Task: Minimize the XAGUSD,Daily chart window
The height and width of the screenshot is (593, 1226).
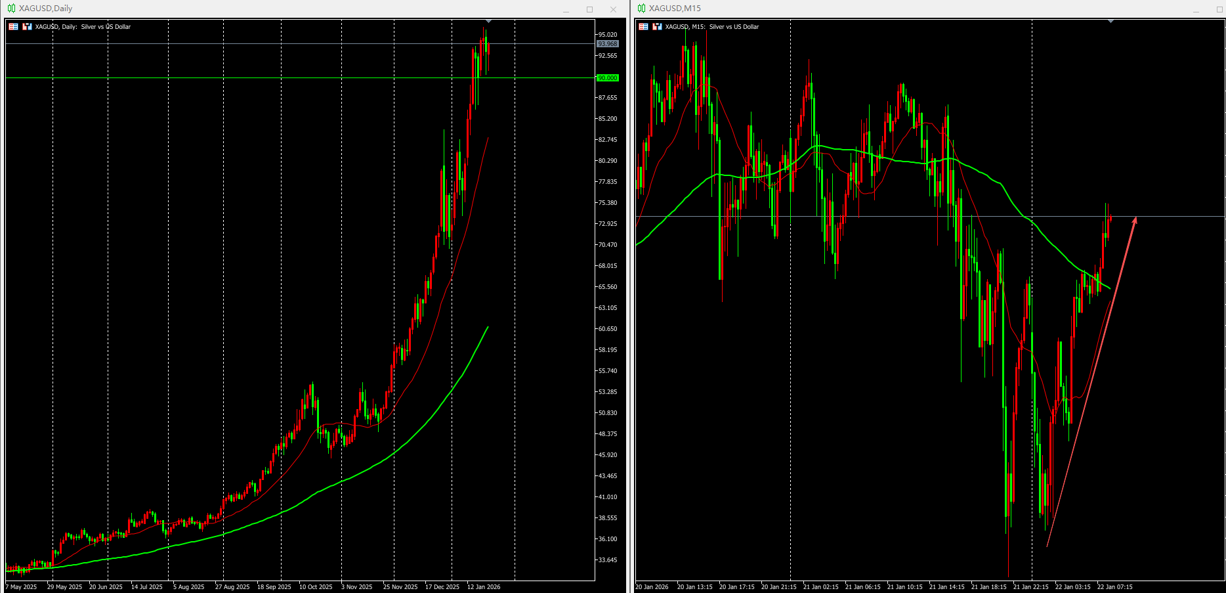Action: pyautogui.click(x=566, y=9)
